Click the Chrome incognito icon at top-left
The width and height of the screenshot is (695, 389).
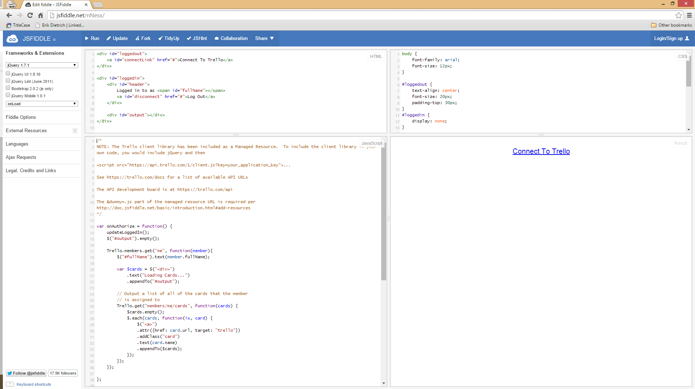coord(11,4)
